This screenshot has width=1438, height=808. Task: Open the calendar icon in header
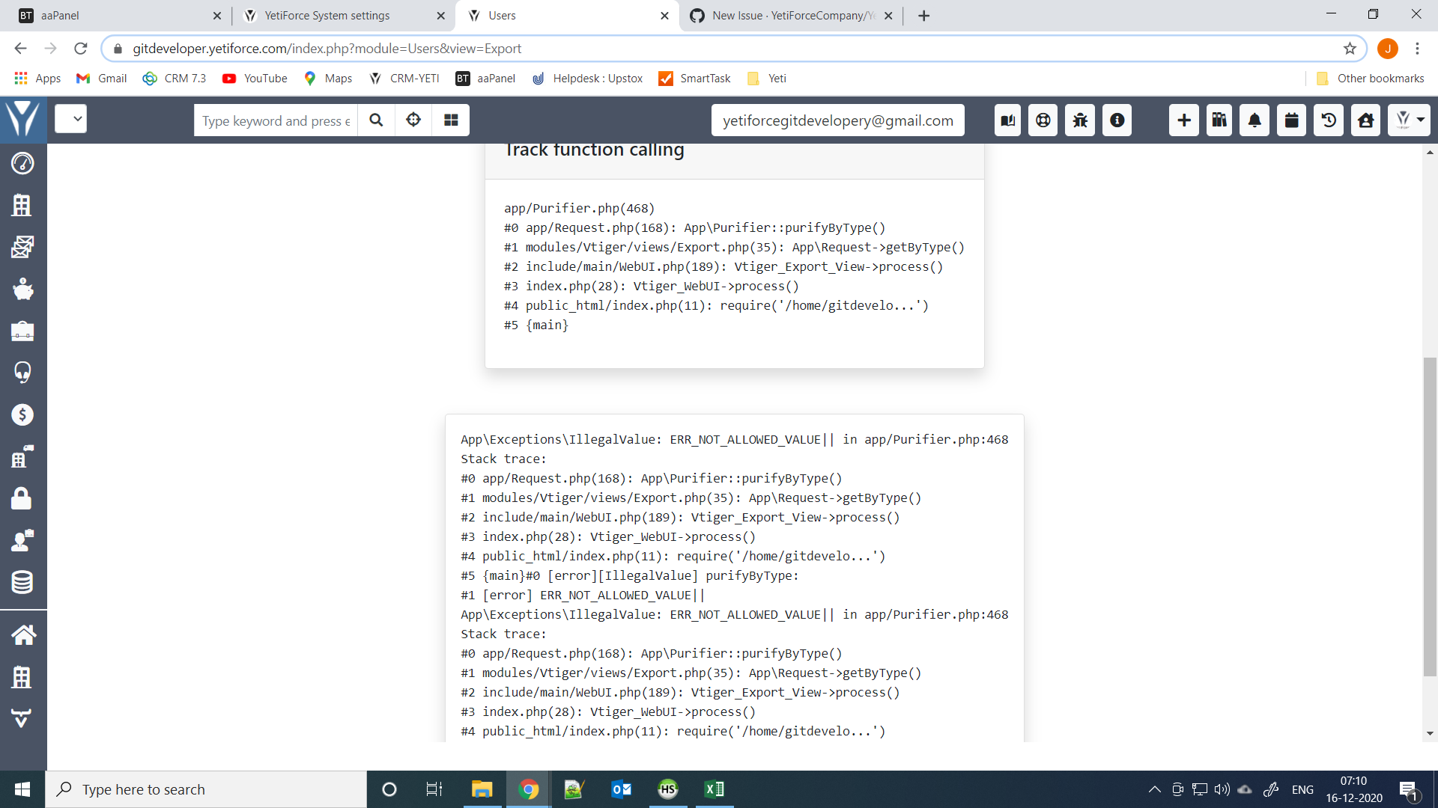pyautogui.click(x=1292, y=120)
